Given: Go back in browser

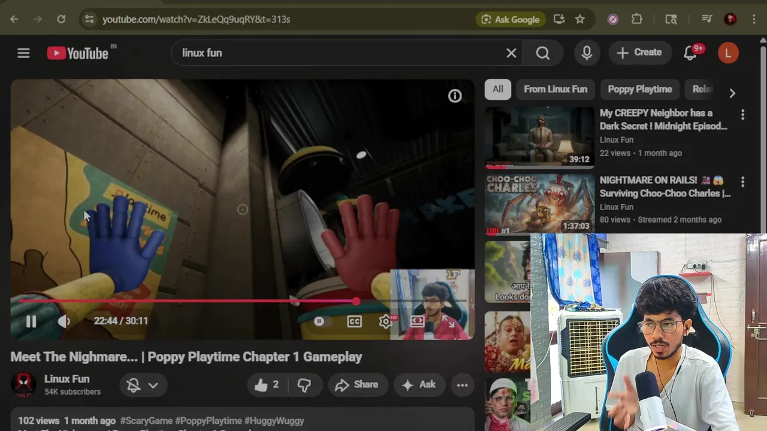Looking at the screenshot, I should tap(14, 19).
